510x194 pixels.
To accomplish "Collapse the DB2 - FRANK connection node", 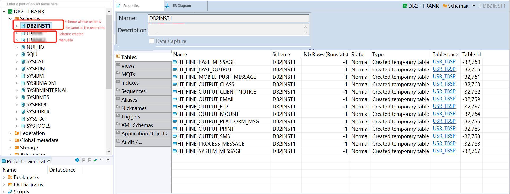I will 4,12.
